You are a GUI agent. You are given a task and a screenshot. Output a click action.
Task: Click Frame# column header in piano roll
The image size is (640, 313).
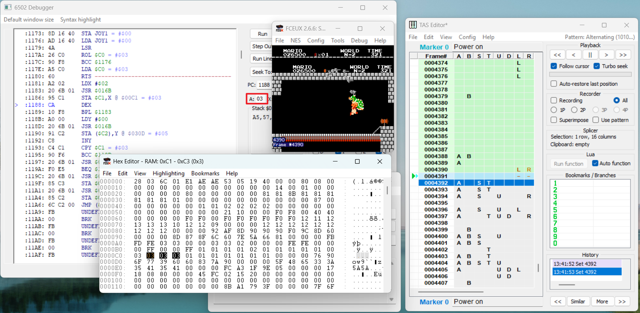(436, 56)
